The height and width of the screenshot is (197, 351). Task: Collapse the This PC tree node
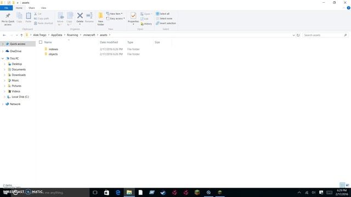pos(3,59)
